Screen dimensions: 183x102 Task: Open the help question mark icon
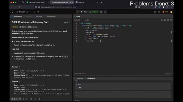[x=39, y=99]
